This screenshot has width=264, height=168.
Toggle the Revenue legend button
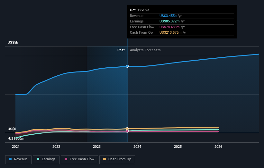click(x=18, y=159)
